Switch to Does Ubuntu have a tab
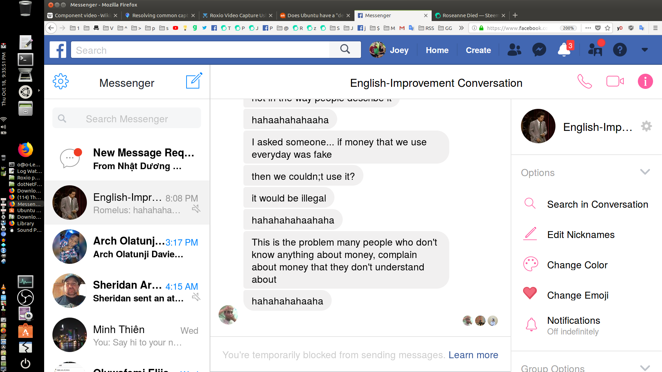The width and height of the screenshot is (662, 372). point(315,15)
